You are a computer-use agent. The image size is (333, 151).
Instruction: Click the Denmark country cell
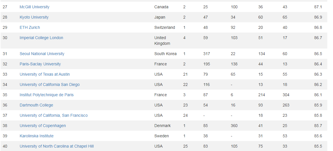162,126
